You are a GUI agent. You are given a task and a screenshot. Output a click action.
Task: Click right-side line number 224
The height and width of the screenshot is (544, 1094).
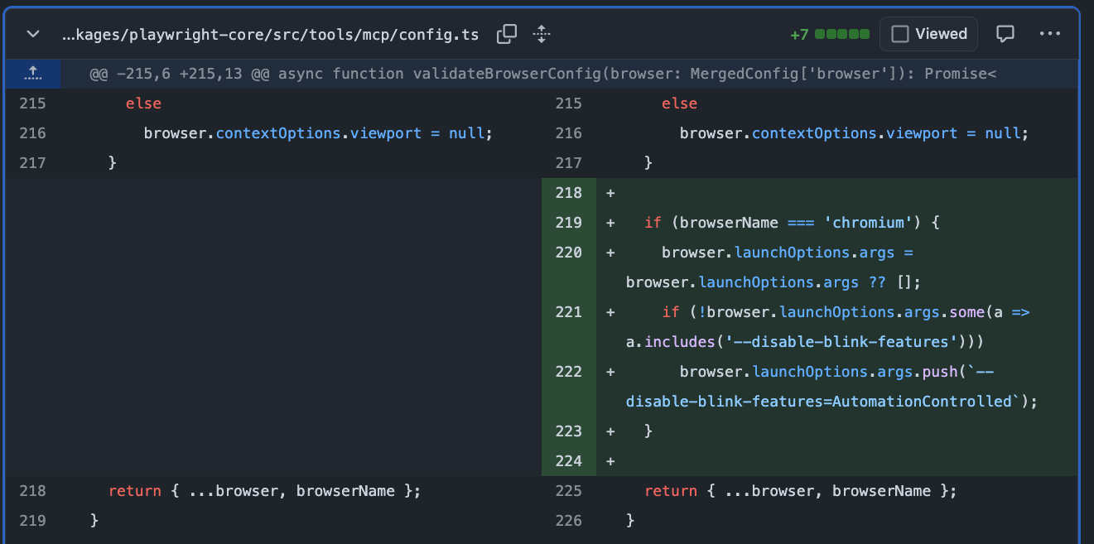point(568,461)
